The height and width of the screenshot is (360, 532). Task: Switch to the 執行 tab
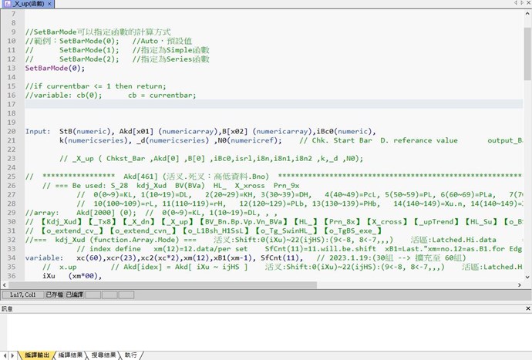131,355
